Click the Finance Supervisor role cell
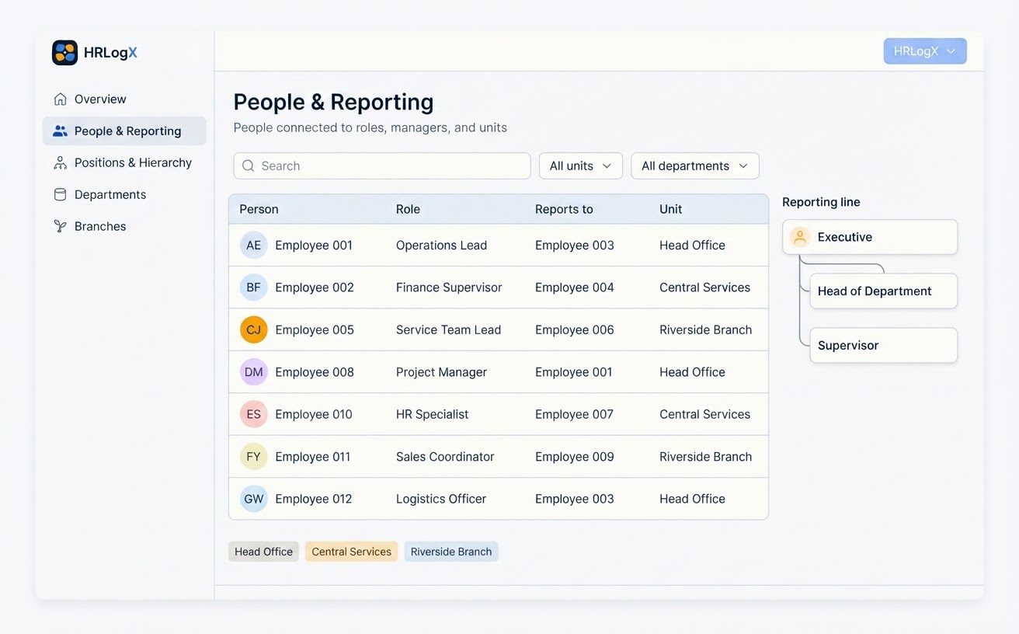 [449, 287]
